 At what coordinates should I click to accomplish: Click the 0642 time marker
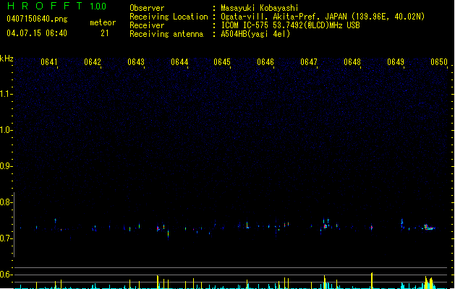(93, 62)
